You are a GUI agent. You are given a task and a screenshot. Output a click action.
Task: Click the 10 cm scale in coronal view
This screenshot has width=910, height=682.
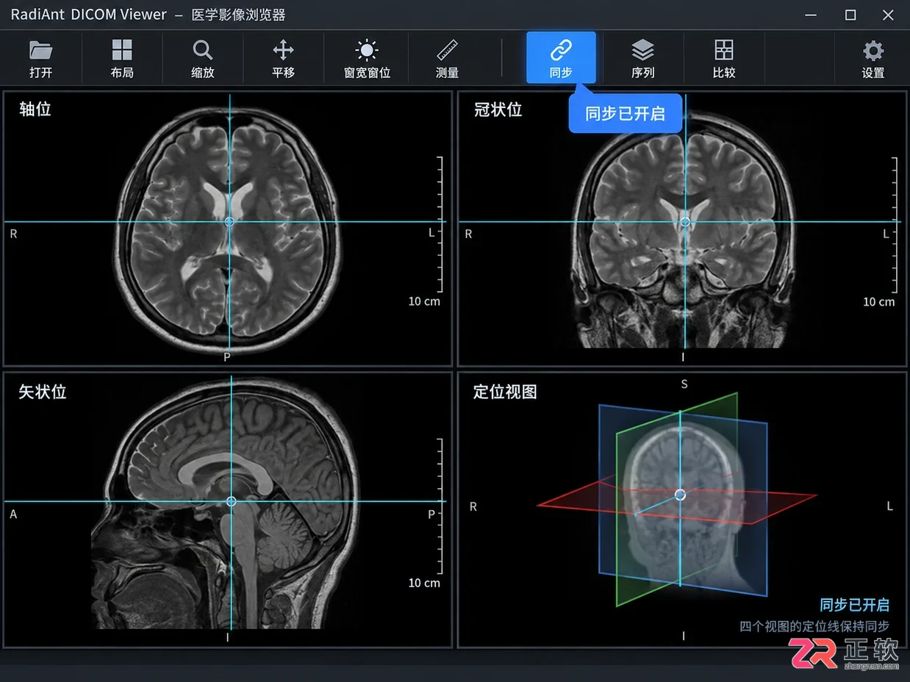click(879, 302)
